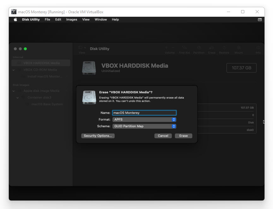Open the Apple menu

[15, 20]
